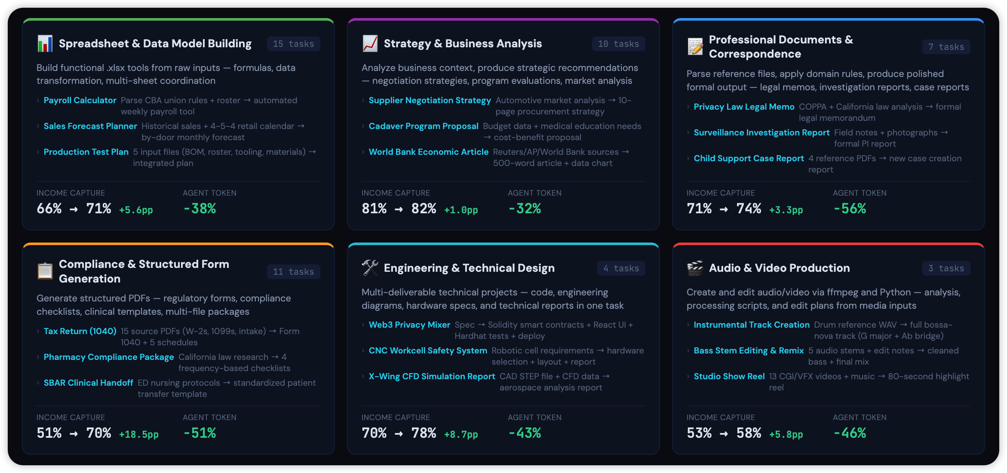Click the clipboard icon for Compliance card
Image resolution: width=1007 pixels, height=473 pixels.
[45, 271]
